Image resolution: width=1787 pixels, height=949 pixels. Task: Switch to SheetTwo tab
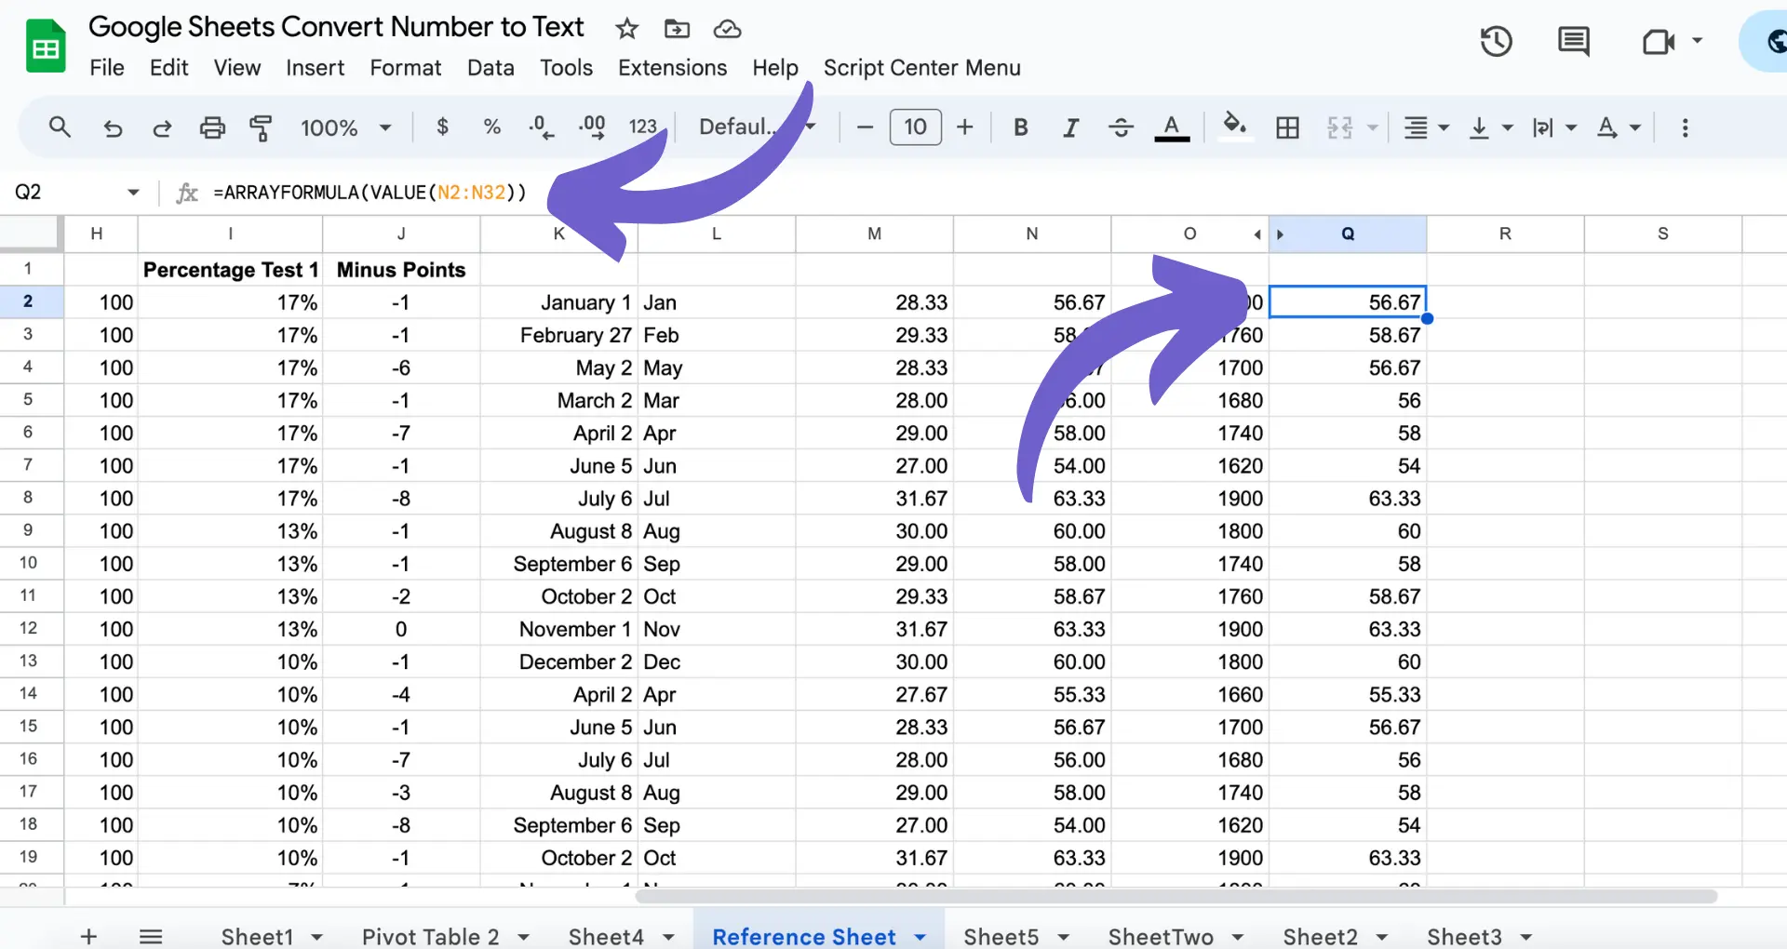tap(1161, 936)
